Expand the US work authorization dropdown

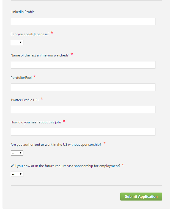click(17, 153)
